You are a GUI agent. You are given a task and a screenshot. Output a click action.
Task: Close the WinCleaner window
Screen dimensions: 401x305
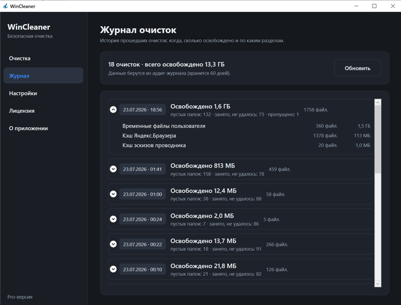pos(393,6)
